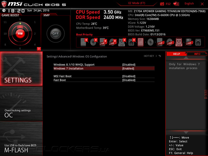The width and height of the screenshot is (208, 156).
Task: Select the Windows 7 Installation row label
Action: tap(68, 68)
